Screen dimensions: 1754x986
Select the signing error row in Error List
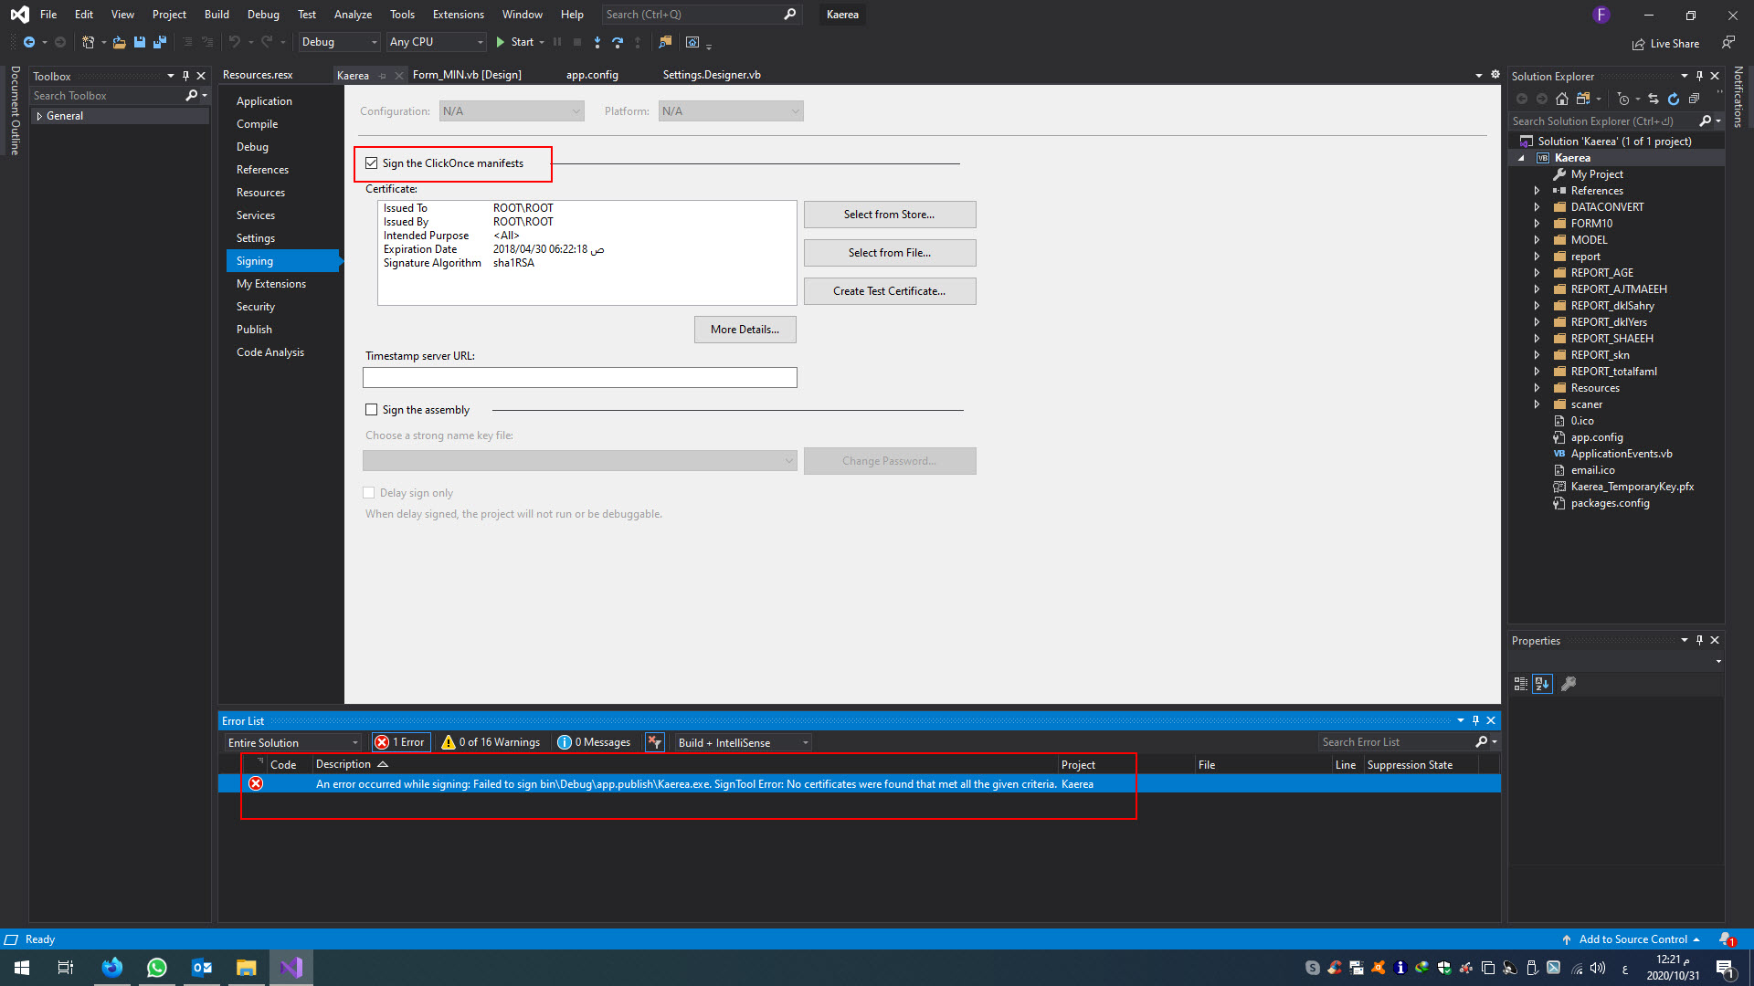pos(859,784)
